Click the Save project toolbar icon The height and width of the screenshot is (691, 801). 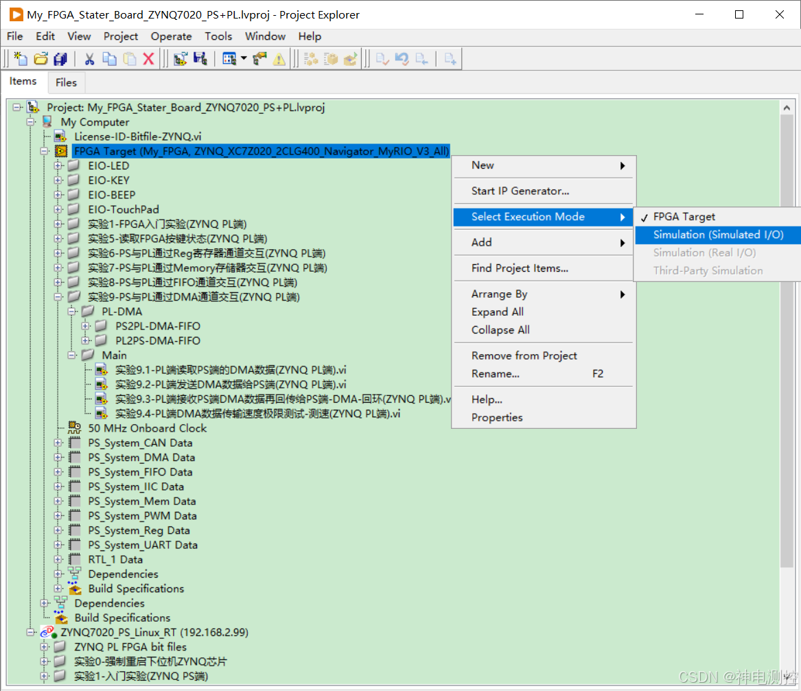[x=200, y=59]
